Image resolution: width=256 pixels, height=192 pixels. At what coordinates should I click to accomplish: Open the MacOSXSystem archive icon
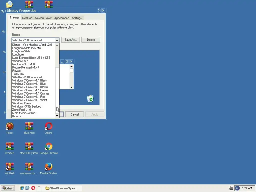tap(29, 146)
